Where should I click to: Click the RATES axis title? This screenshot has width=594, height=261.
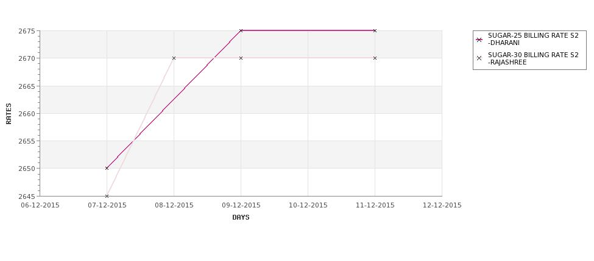click(x=9, y=114)
